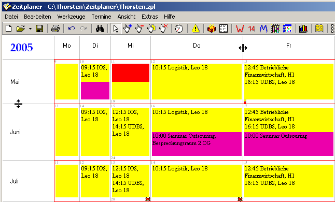Switch to week view with red W icon

[x=240, y=28]
